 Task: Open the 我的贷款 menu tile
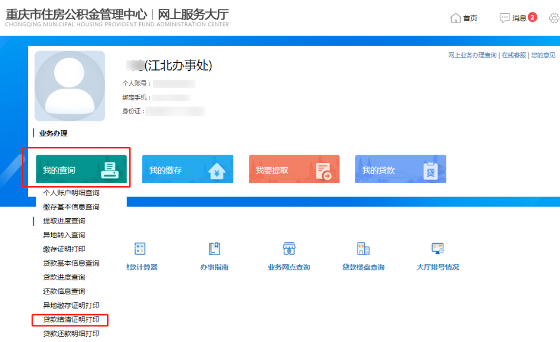tap(401, 170)
